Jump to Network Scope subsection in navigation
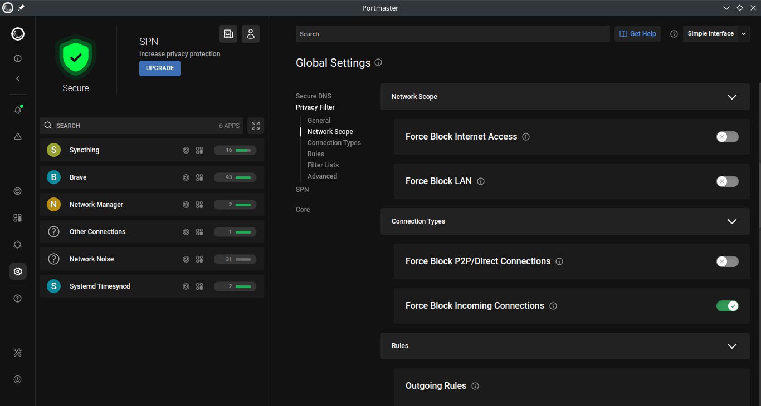761x406 pixels. (330, 132)
